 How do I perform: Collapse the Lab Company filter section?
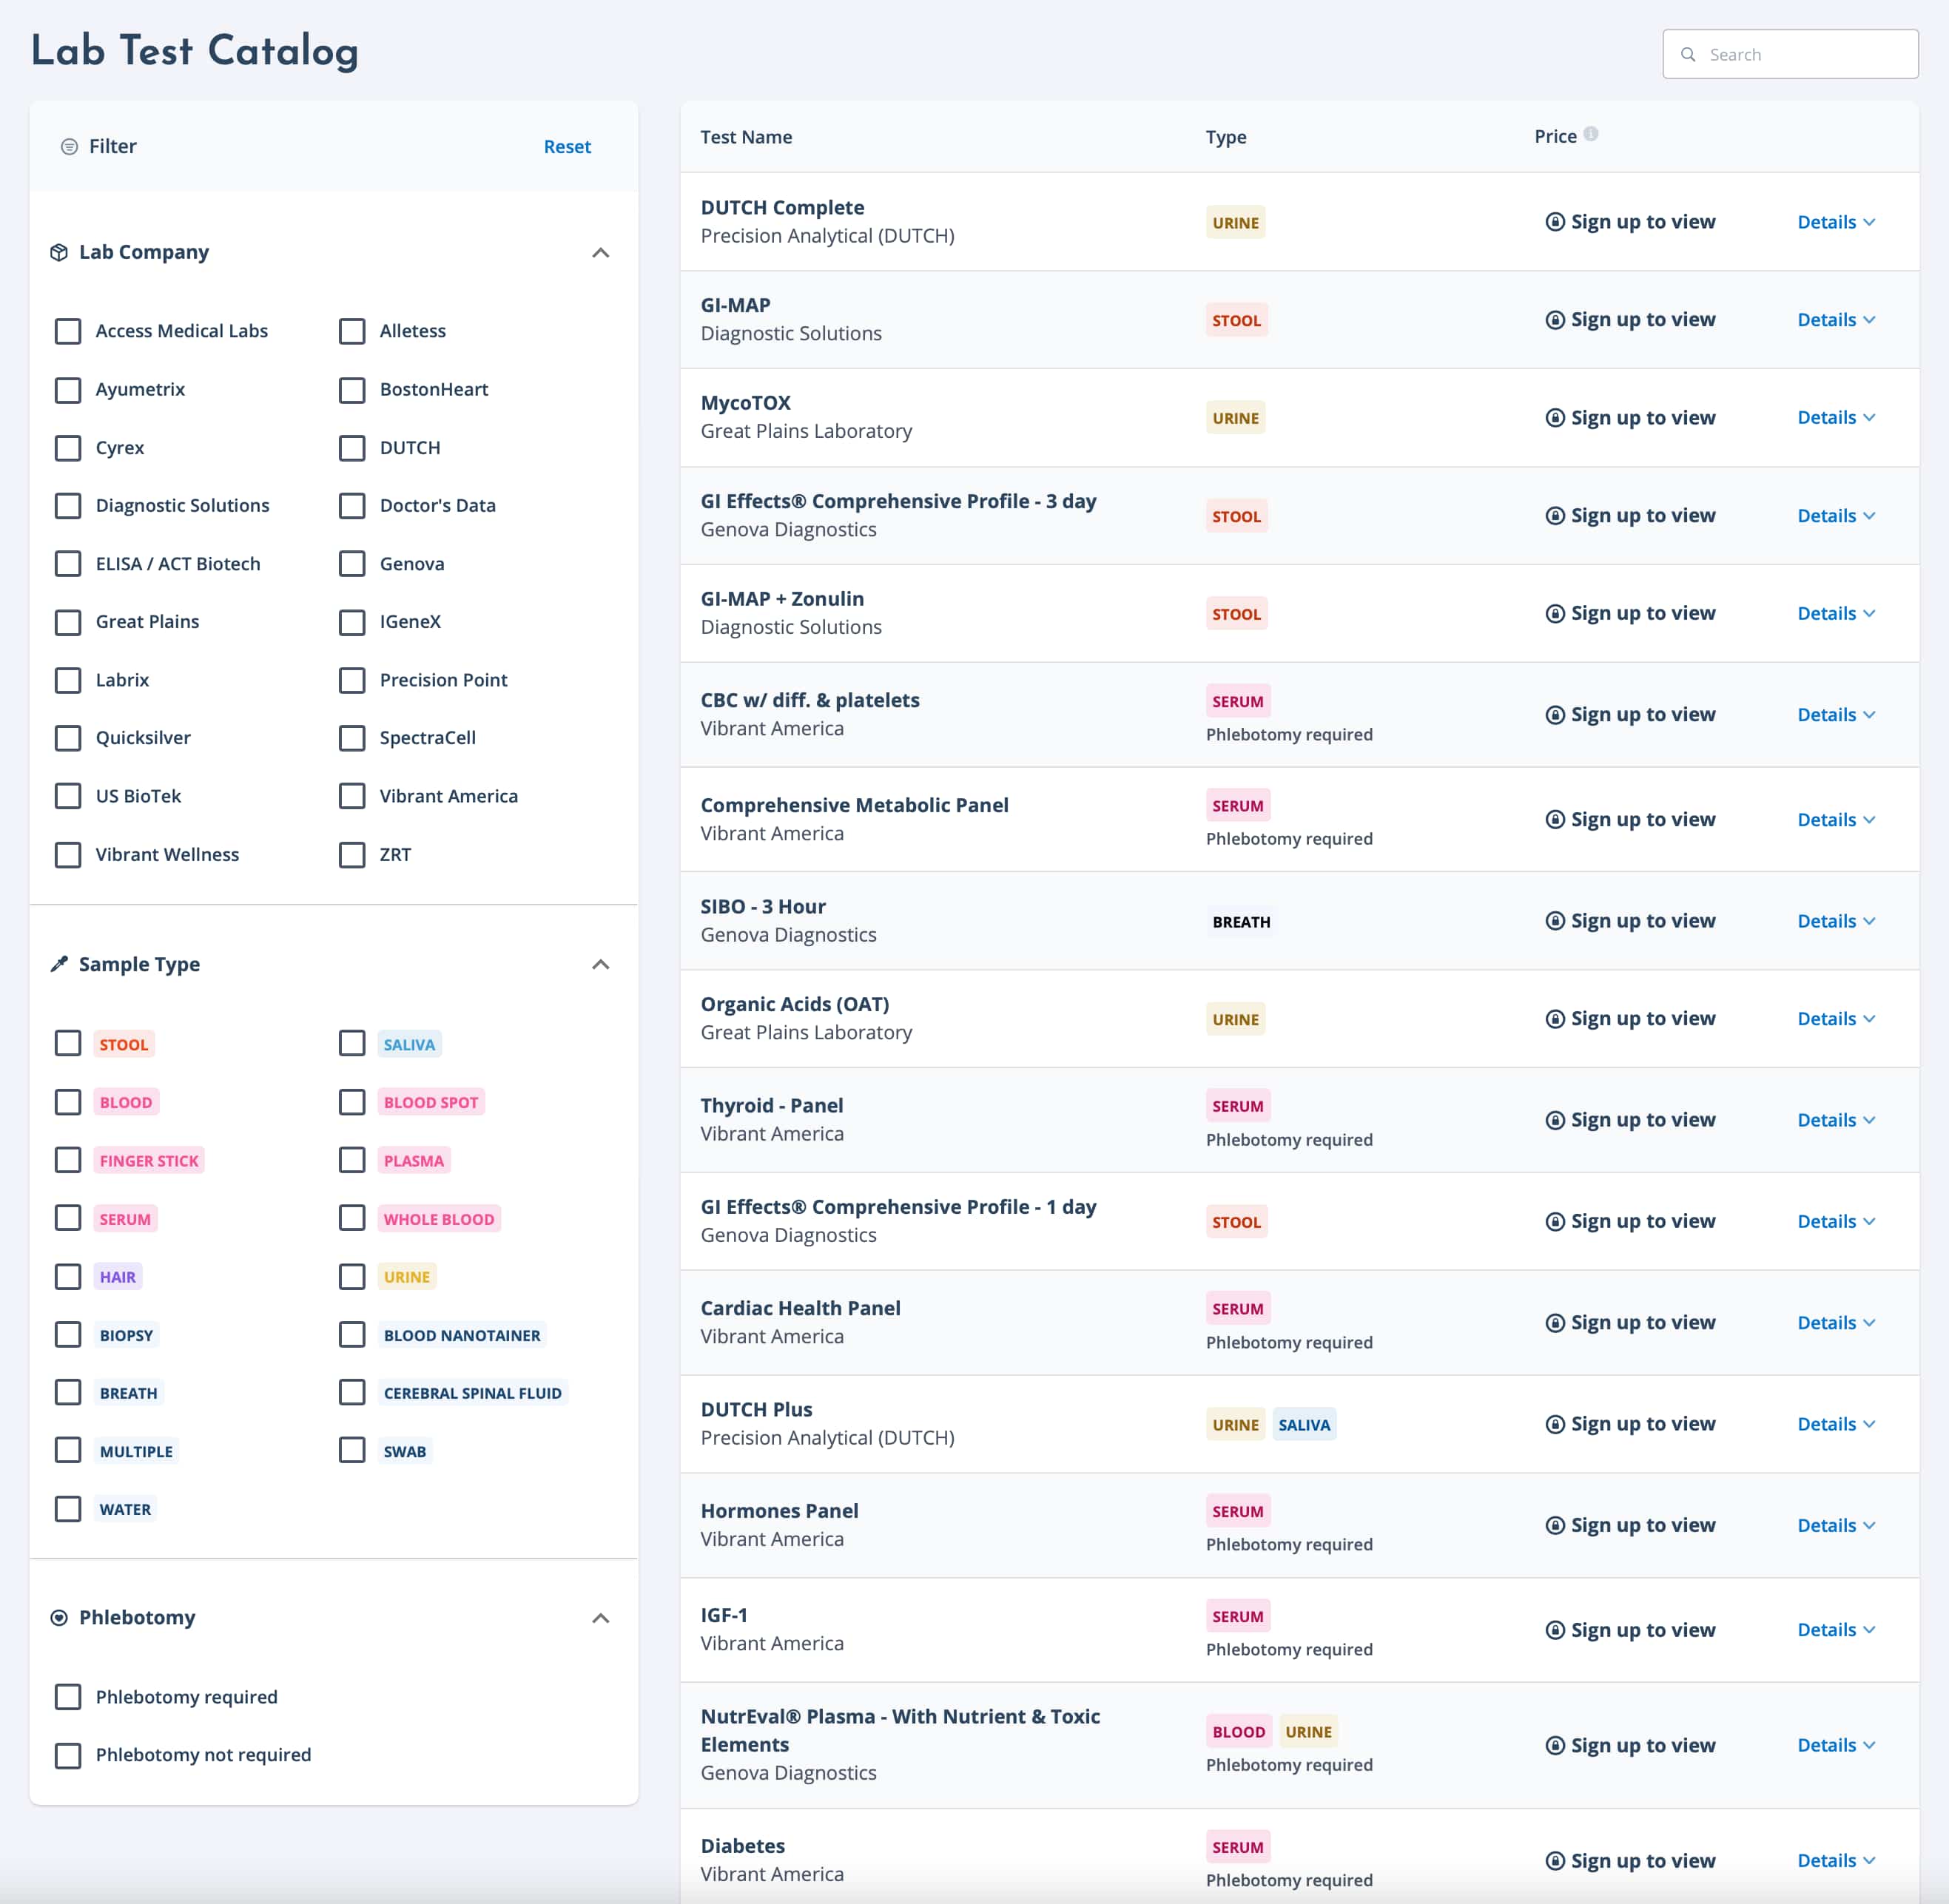pos(602,252)
